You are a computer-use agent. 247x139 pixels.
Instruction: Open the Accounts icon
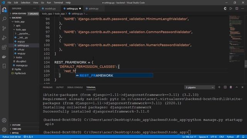tap(4, 120)
